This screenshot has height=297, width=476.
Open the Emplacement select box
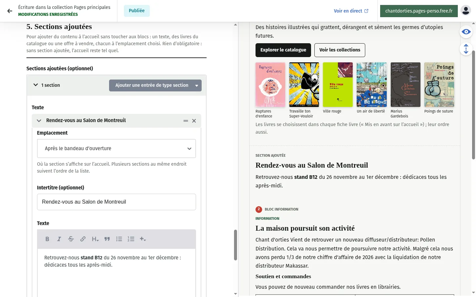[116, 148]
